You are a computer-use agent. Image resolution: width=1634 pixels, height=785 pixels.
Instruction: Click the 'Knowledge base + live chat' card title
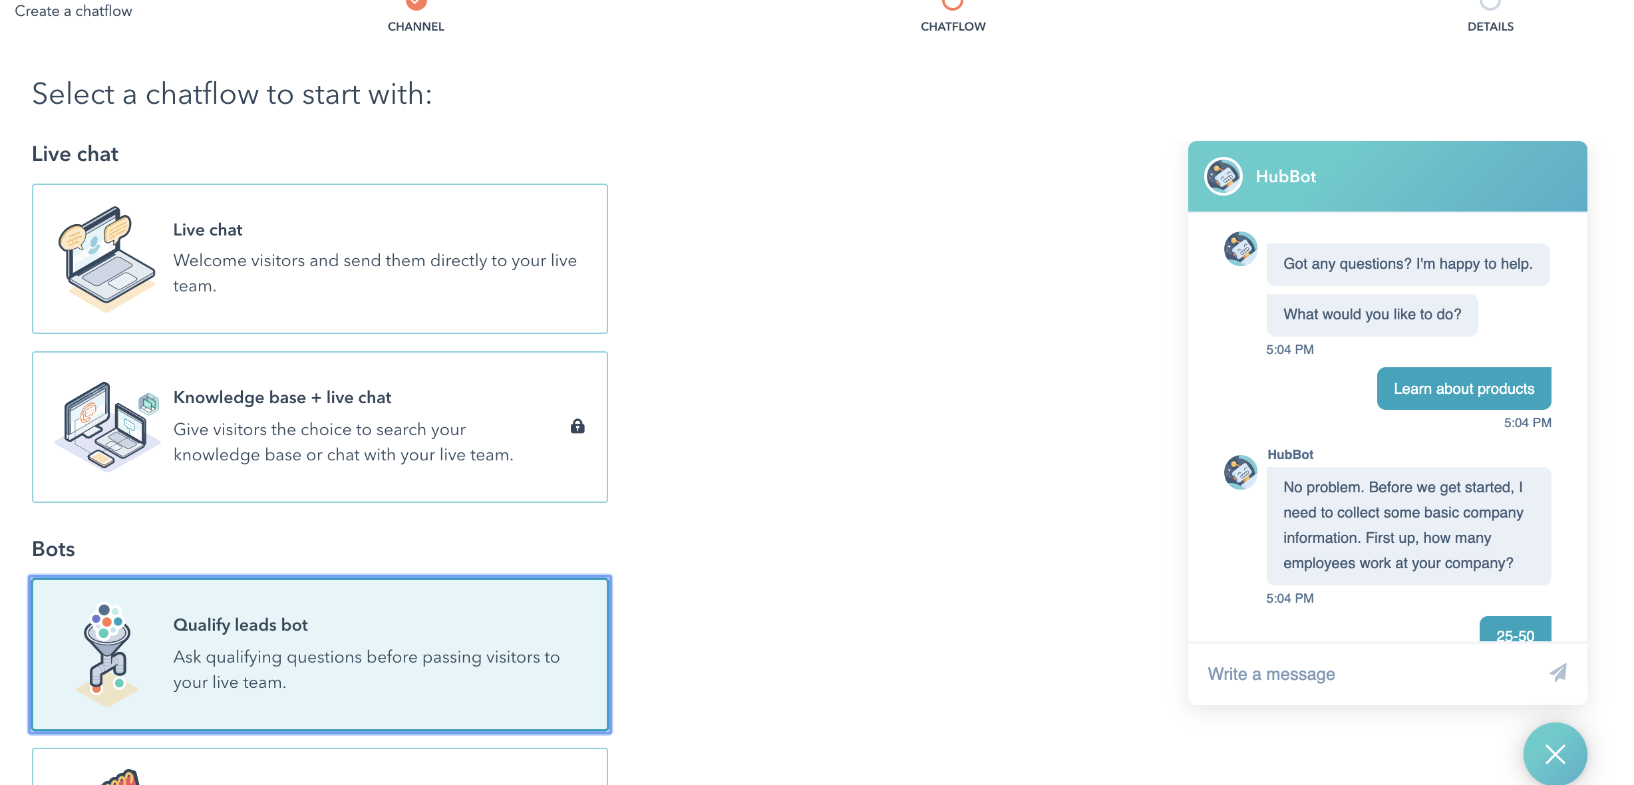(x=282, y=397)
